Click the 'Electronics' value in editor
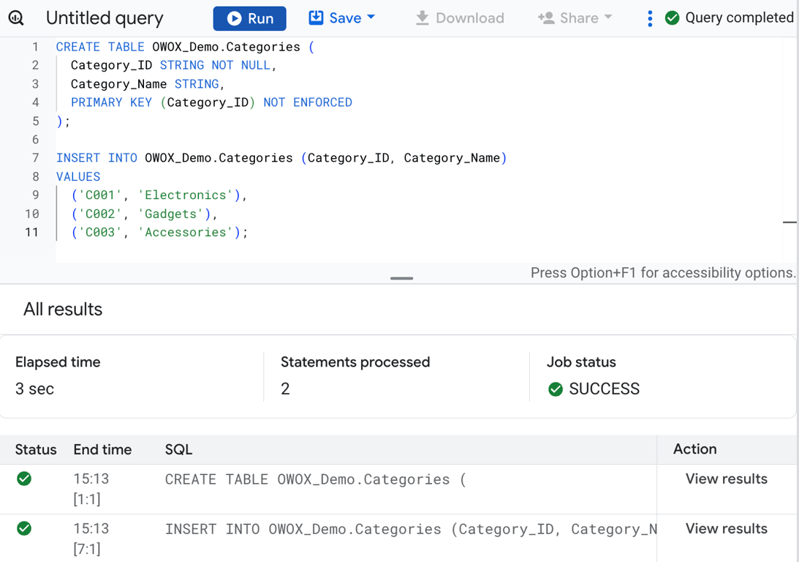The height and width of the screenshot is (562, 799). (x=185, y=195)
